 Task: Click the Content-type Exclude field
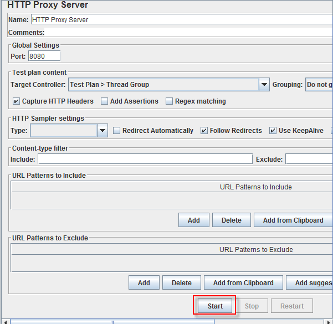[x=309, y=160]
